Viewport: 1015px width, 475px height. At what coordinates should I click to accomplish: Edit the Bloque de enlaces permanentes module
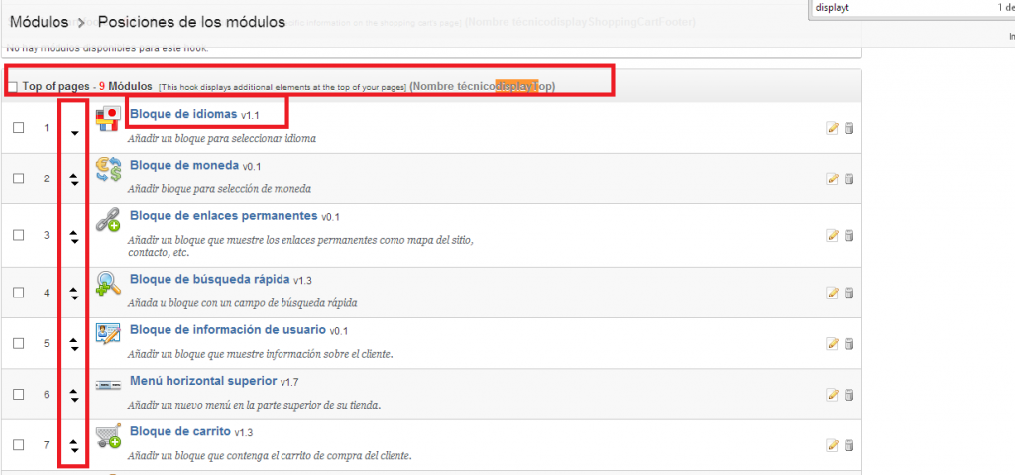point(833,236)
